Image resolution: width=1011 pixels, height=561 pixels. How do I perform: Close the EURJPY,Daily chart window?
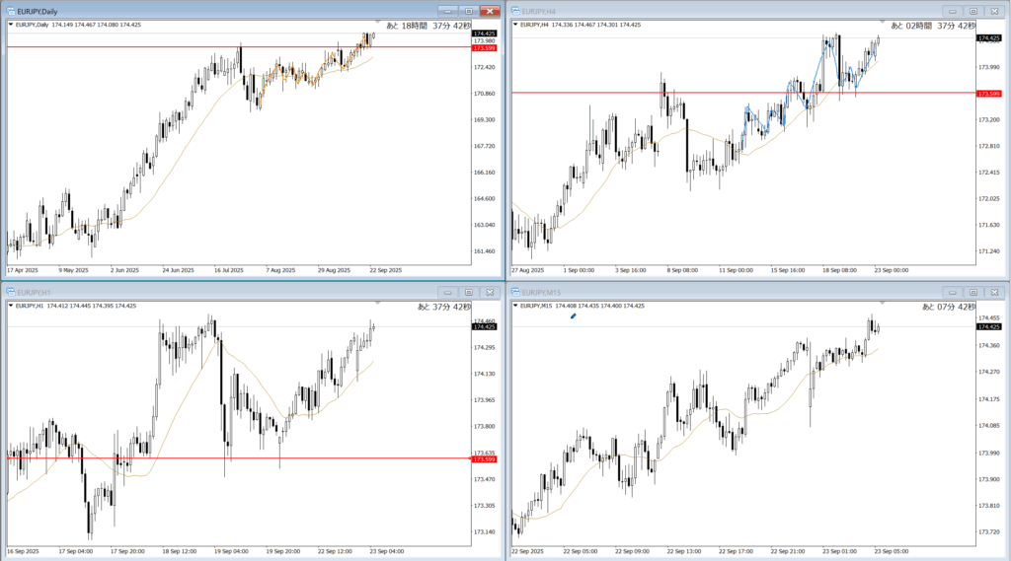(x=489, y=11)
